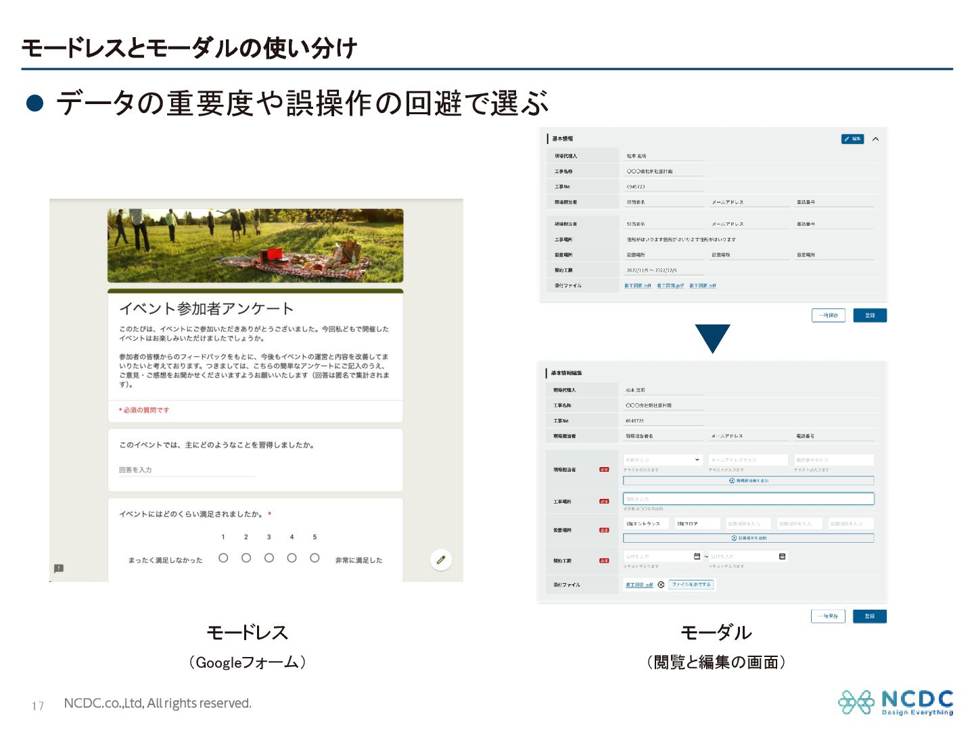Open the start date calendar icon for 契約工期
Screen dimensions: 974x730
tap(697, 556)
